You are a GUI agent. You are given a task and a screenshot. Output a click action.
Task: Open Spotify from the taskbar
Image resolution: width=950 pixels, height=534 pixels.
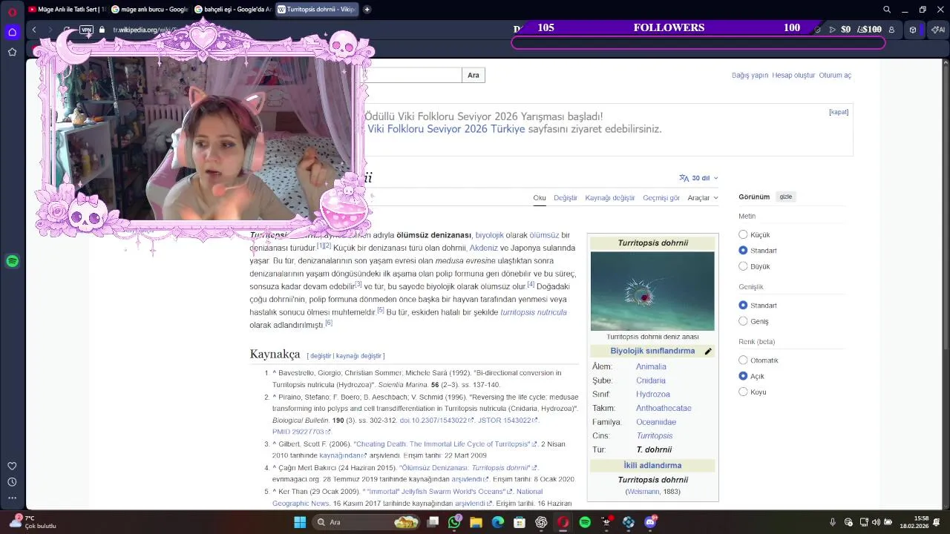pos(585,522)
